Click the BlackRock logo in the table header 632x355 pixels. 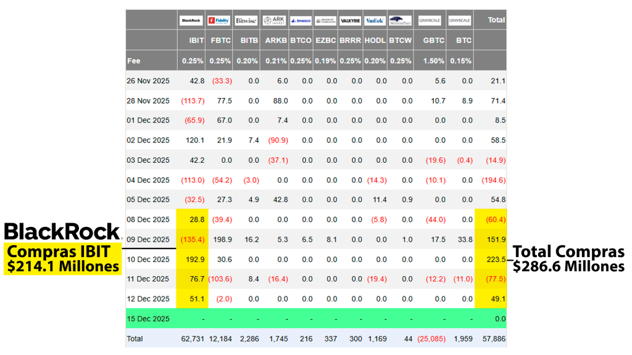coord(191,20)
